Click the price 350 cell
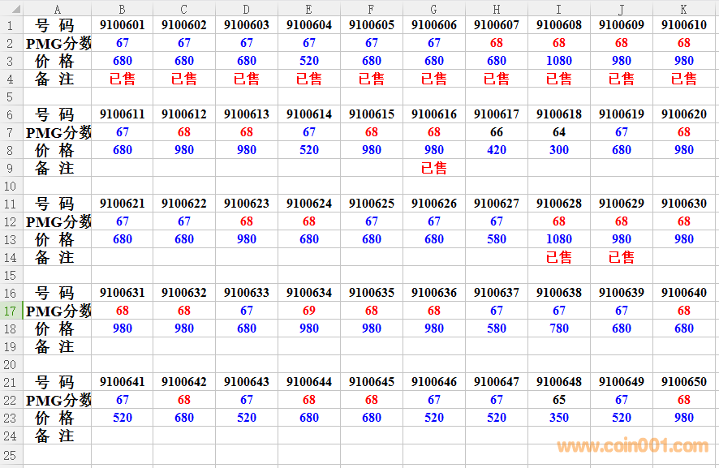 (559, 418)
